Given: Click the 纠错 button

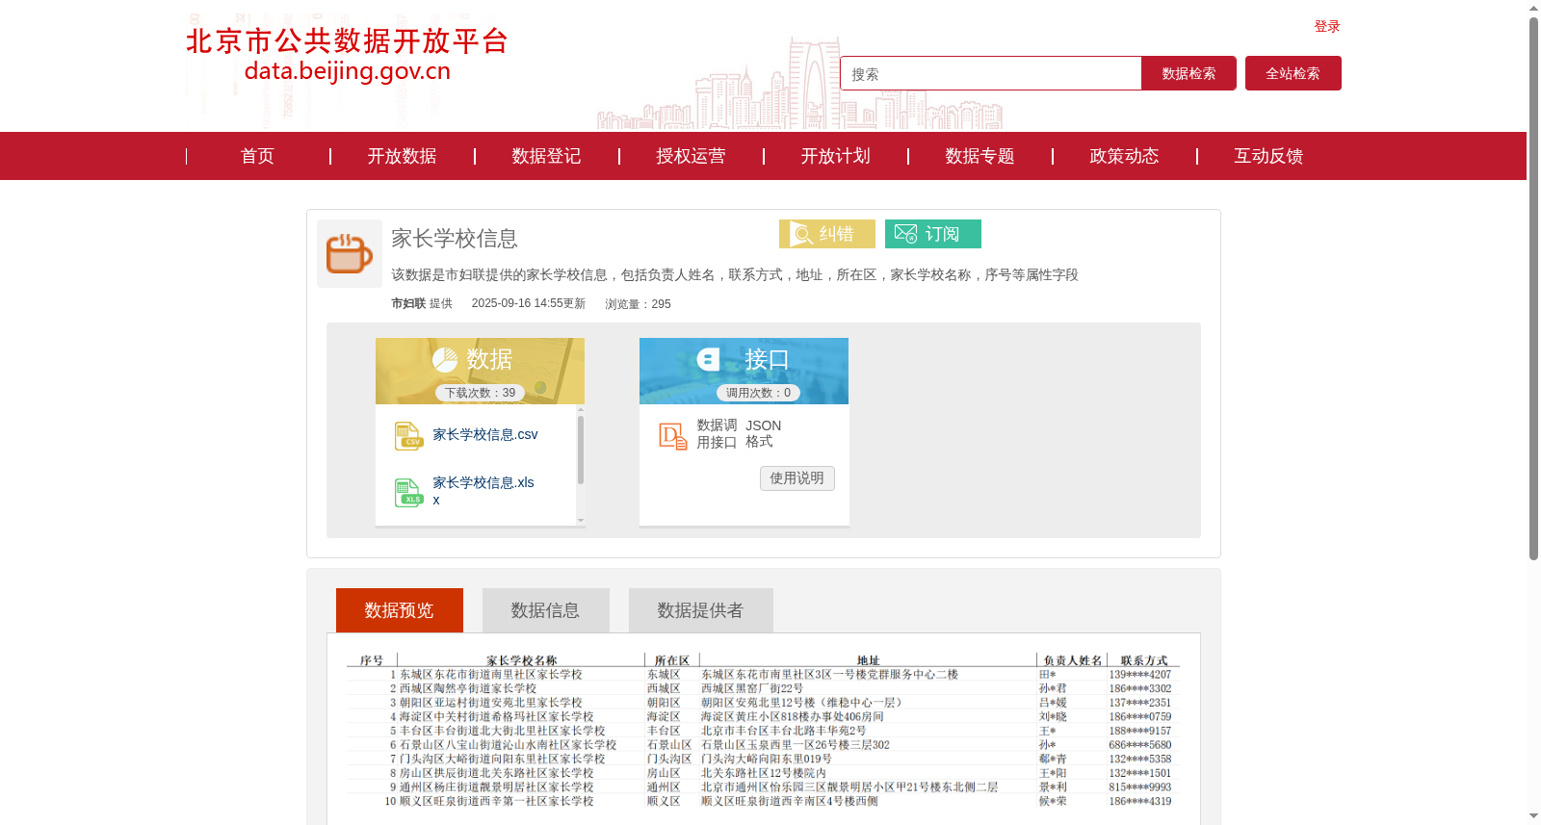Looking at the screenshot, I should click(827, 234).
